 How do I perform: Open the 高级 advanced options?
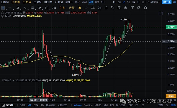point(37,2)
